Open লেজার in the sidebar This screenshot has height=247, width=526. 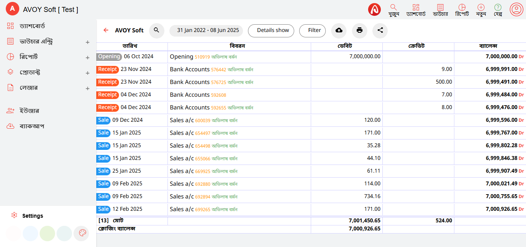point(28,87)
